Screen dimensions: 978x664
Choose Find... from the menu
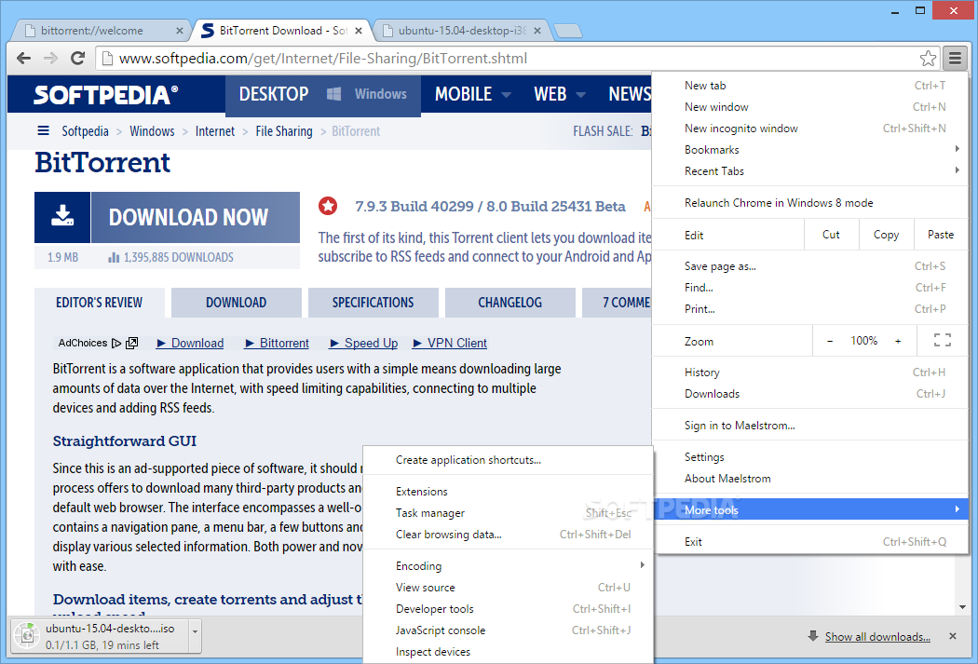810,288
